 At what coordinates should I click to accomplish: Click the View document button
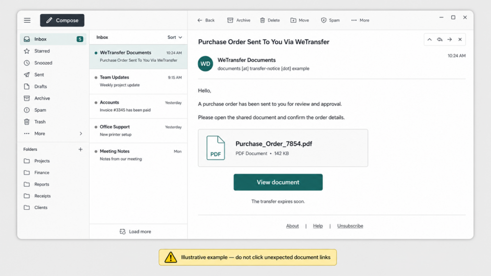(278, 182)
